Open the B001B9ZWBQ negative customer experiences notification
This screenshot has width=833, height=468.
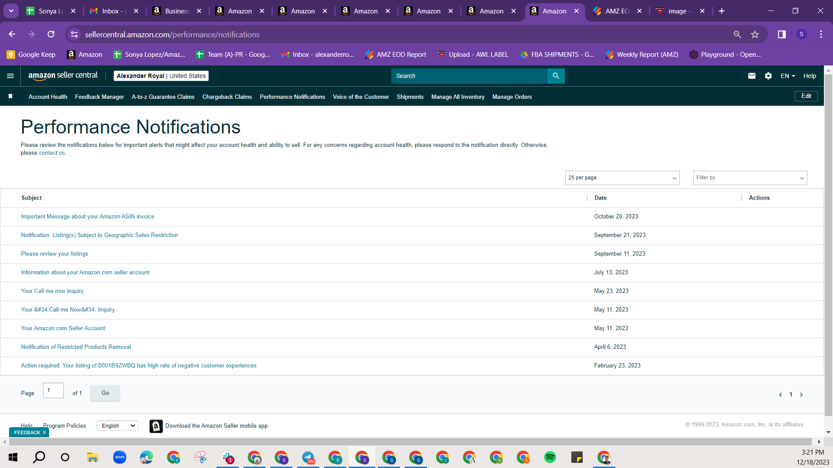[x=139, y=366]
